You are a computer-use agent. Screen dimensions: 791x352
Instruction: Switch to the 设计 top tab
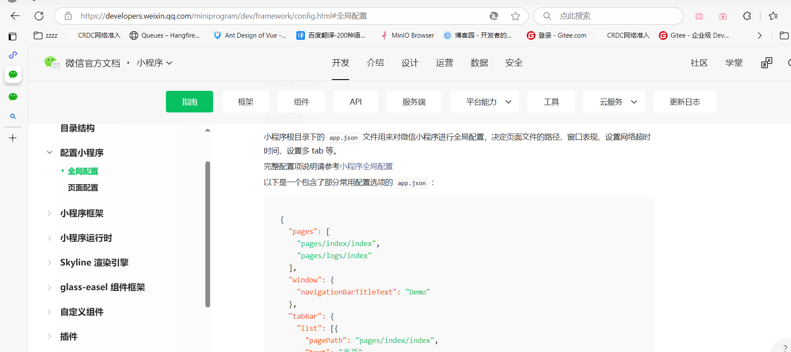tap(410, 63)
